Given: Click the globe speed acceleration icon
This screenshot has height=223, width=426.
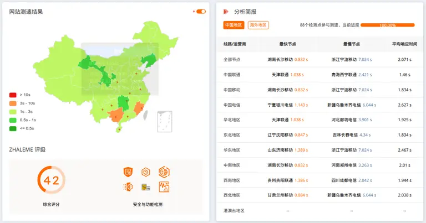Looking at the screenshot, I should click(x=128, y=186).
